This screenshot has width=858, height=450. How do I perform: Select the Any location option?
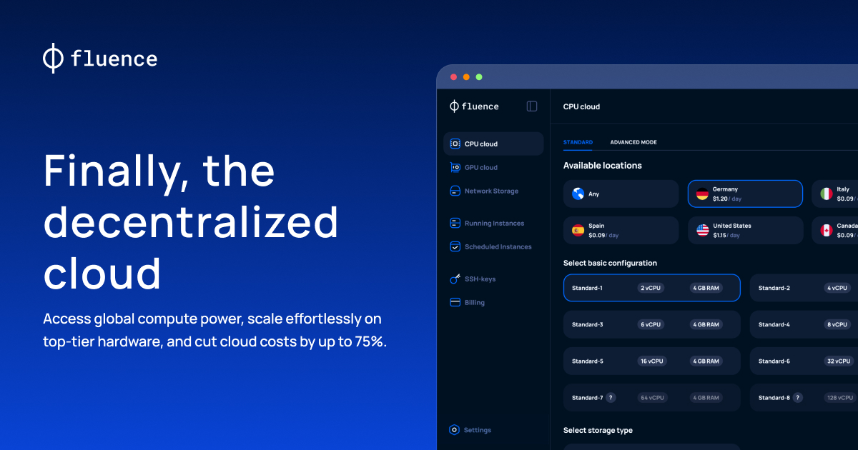621,194
